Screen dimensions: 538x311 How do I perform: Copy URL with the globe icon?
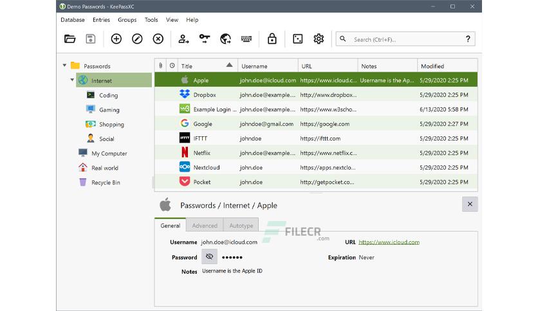tap(225, 39)
